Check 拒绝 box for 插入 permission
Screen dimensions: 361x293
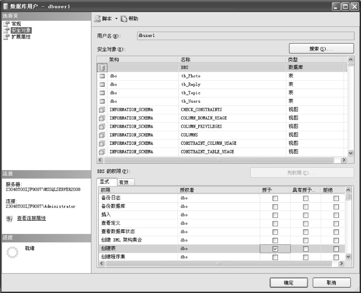point(336,215)
